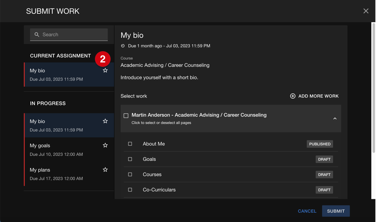Click the Co-Curriculars page name
376x222 pixels.
[x=159, y=190]
